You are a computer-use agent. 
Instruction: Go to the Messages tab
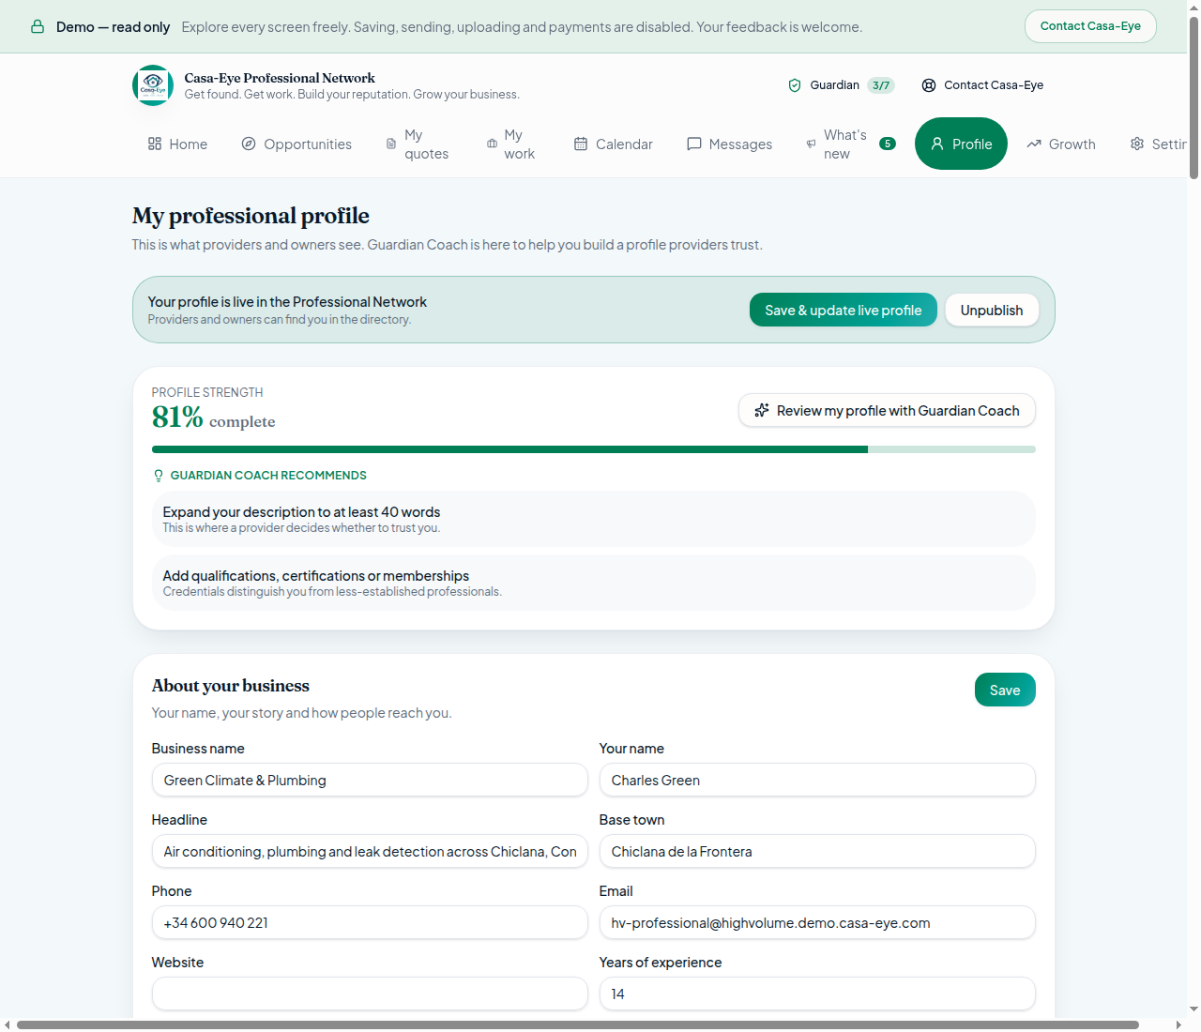(x=730, y=144)
